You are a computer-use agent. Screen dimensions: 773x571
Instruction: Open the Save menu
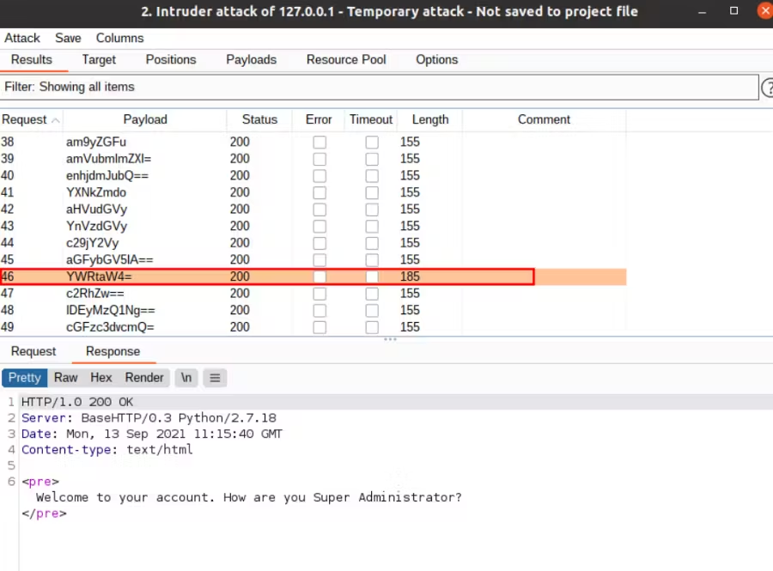tap(68, 38)
